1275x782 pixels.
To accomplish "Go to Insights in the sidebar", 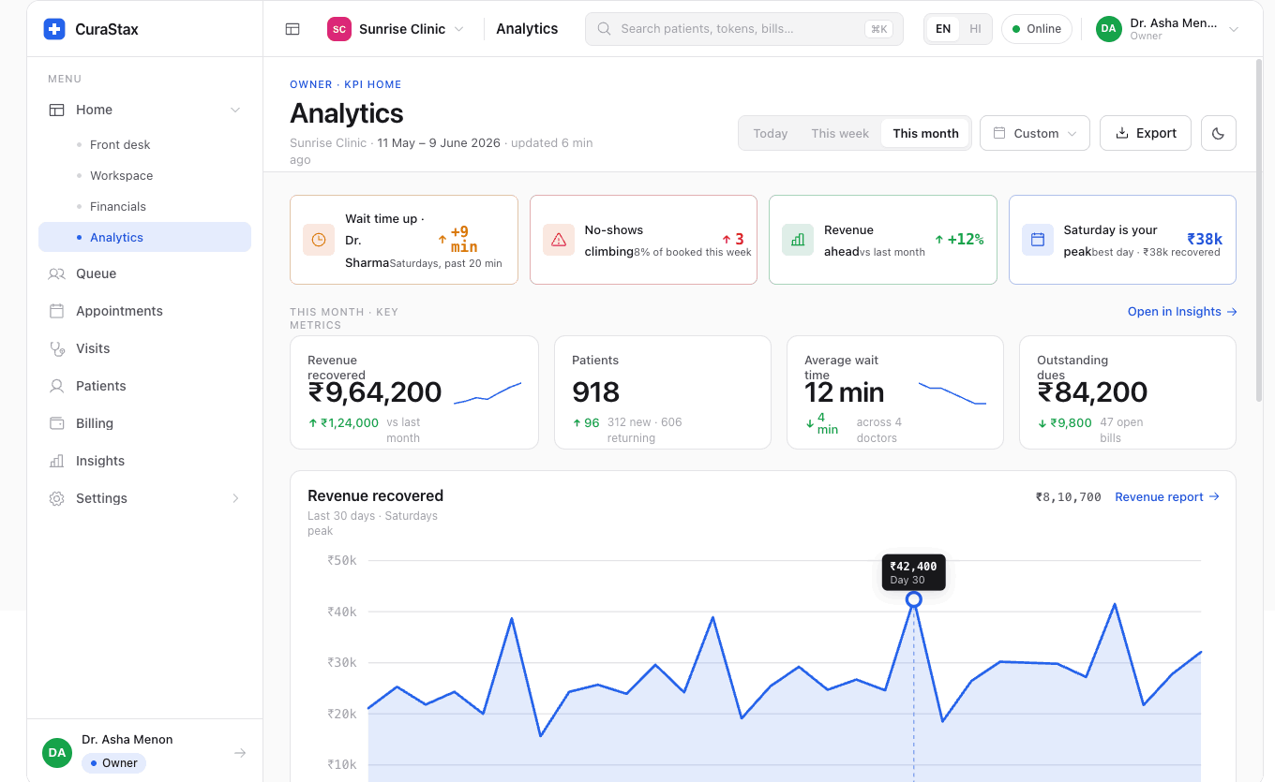I will (x=144, y=461).
